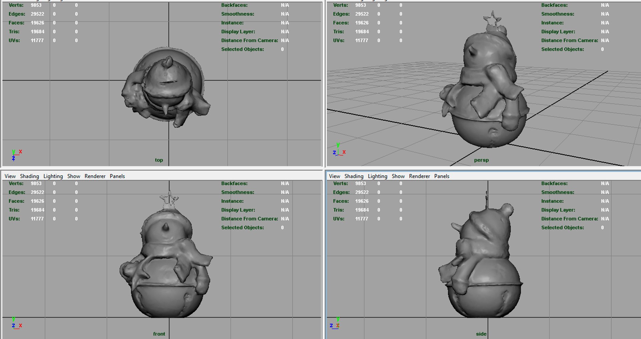Click the XYZ axis gizmo in persp view

click(339, 150)
